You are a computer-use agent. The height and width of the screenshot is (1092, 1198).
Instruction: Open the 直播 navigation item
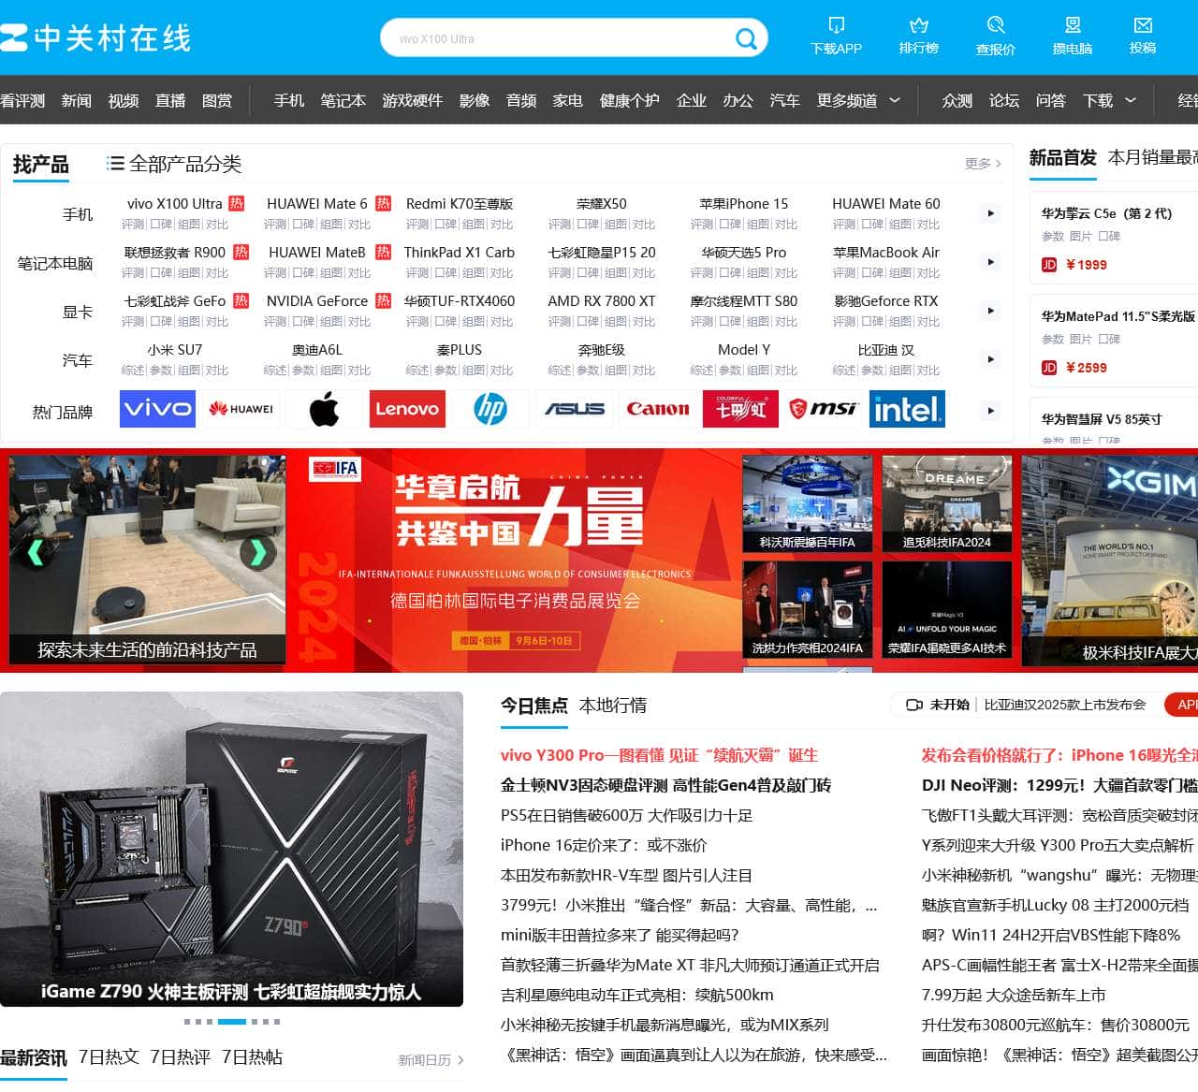click(170, 100)
